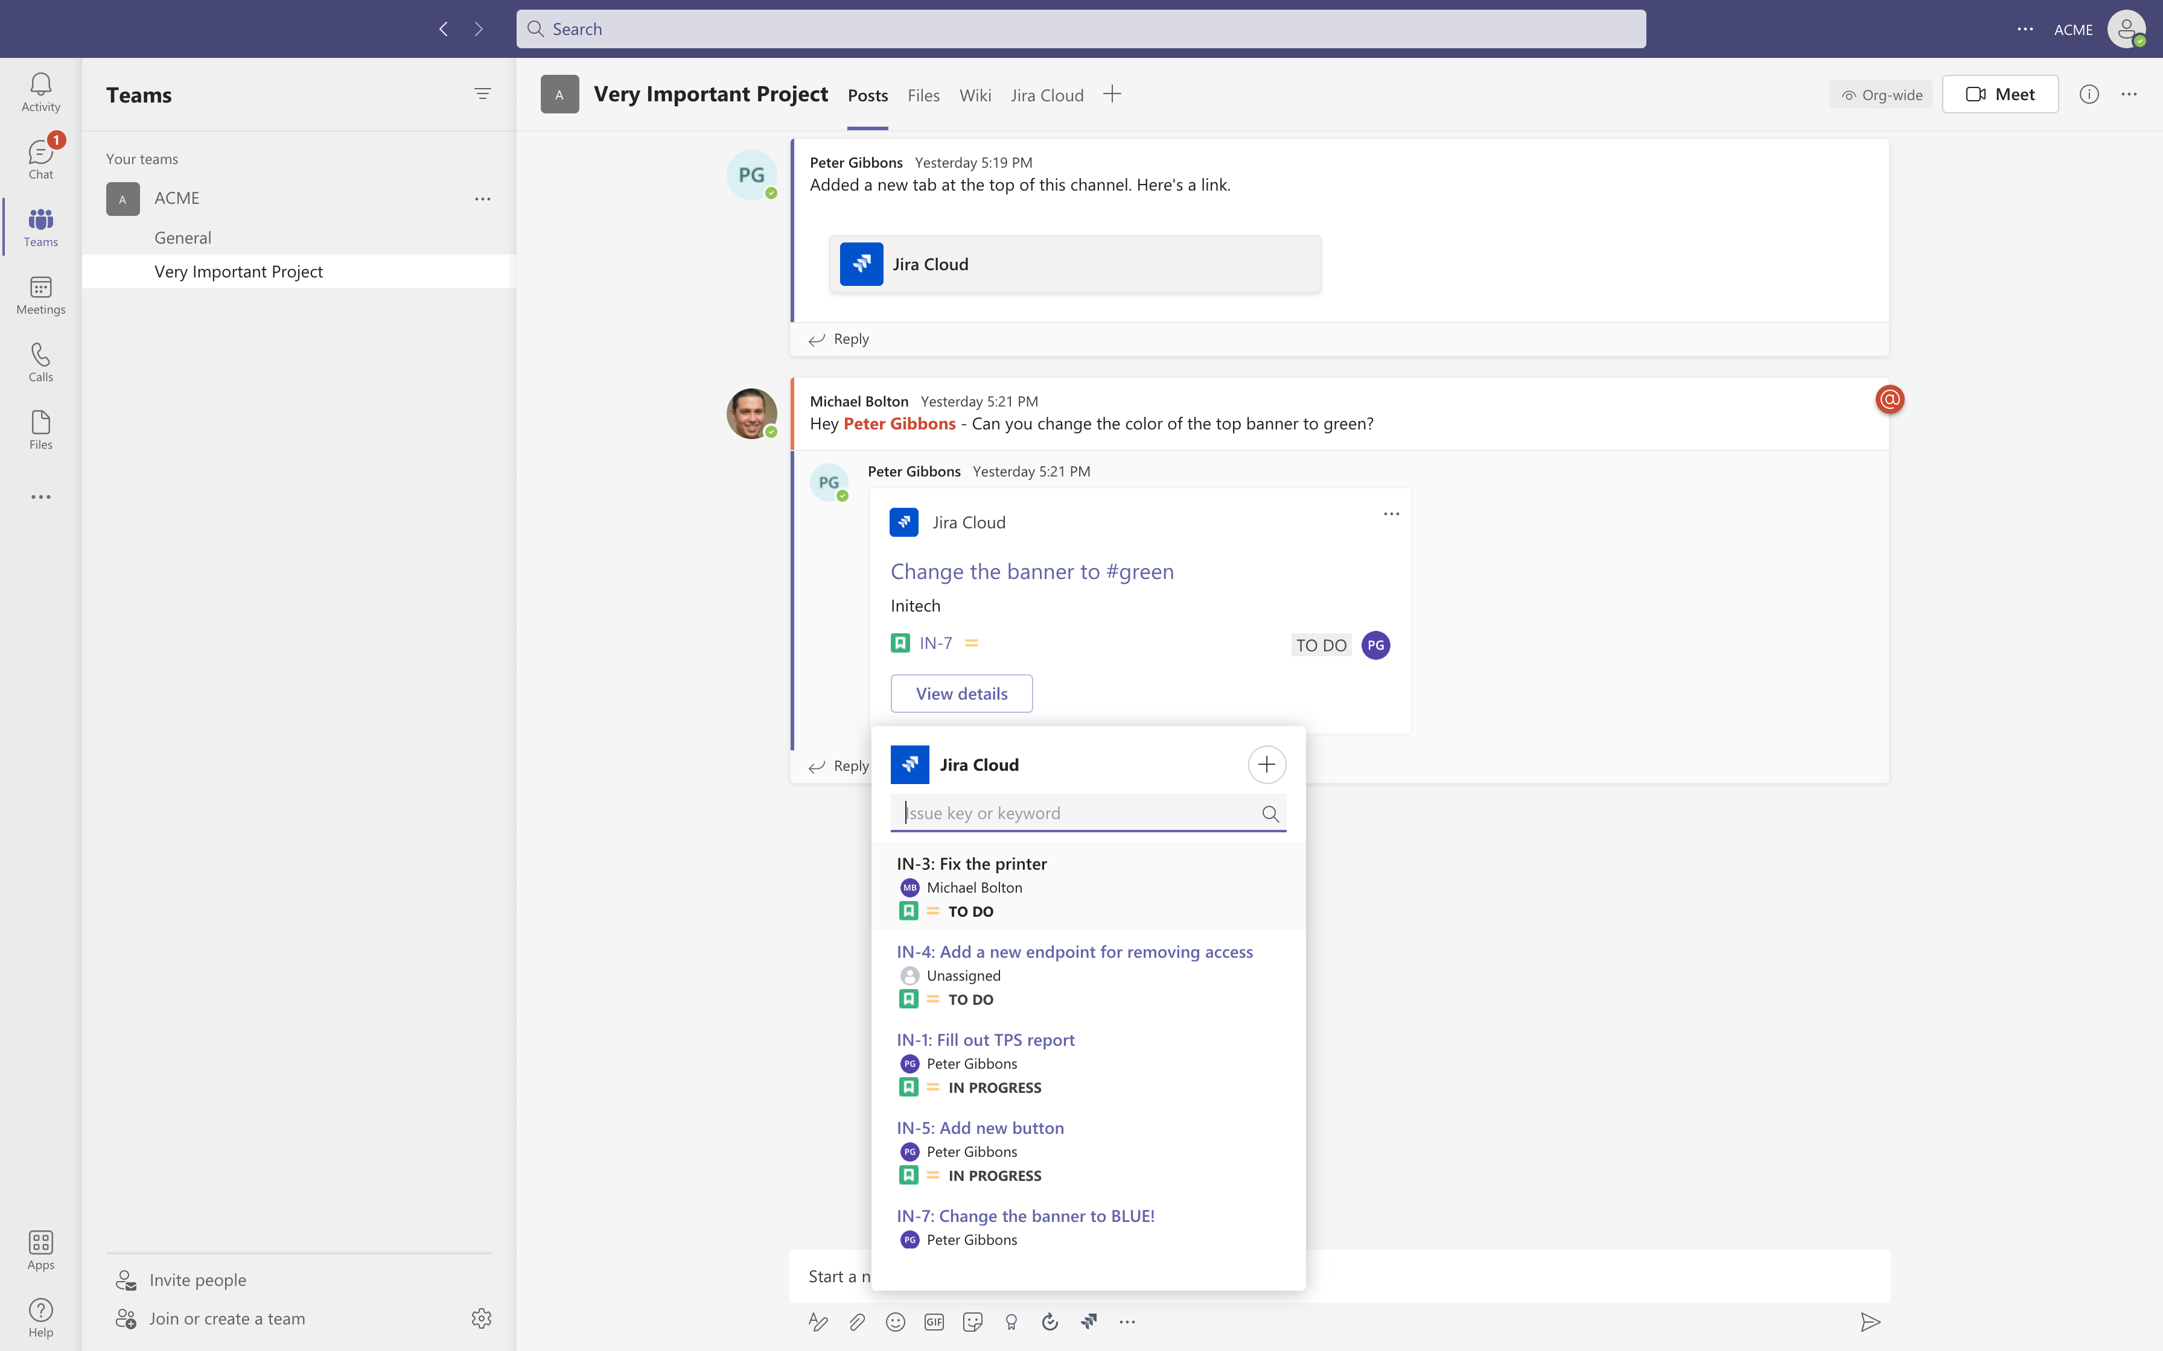The image size is (2163, 1351).
Task: Select issue IN-3: Fix the printer
Action: coord(1088,887)
